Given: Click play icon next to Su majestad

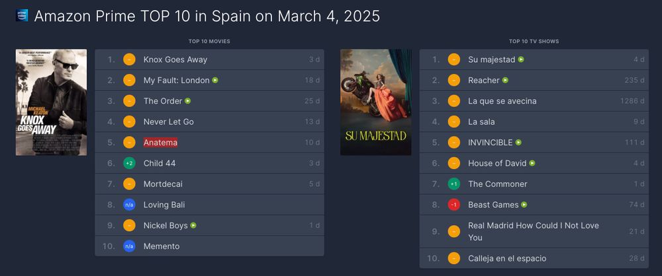Looking at the screenshot, I should click(521, 59).
